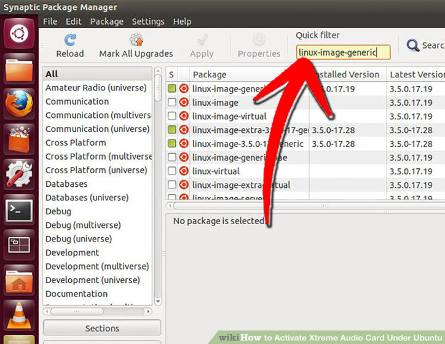Click in the Quick filter field

point(343,52)
